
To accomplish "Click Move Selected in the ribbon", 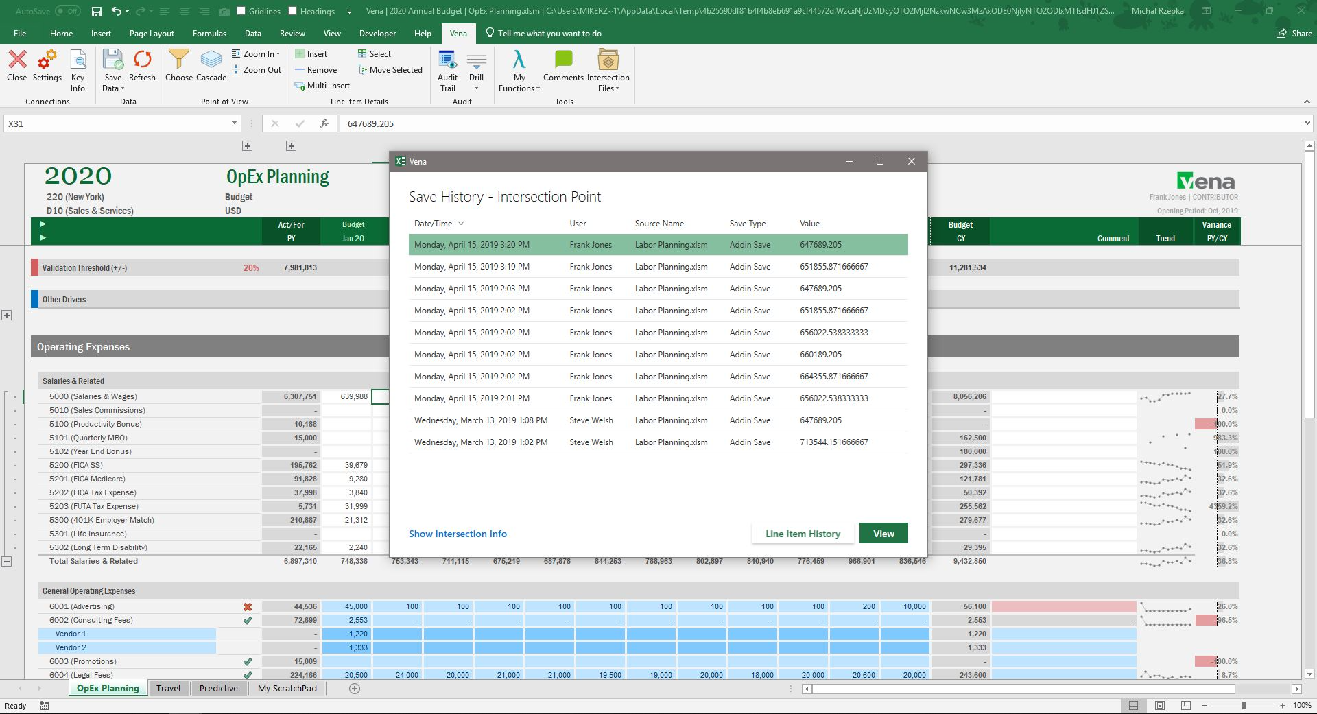I will tap(390, 69).
